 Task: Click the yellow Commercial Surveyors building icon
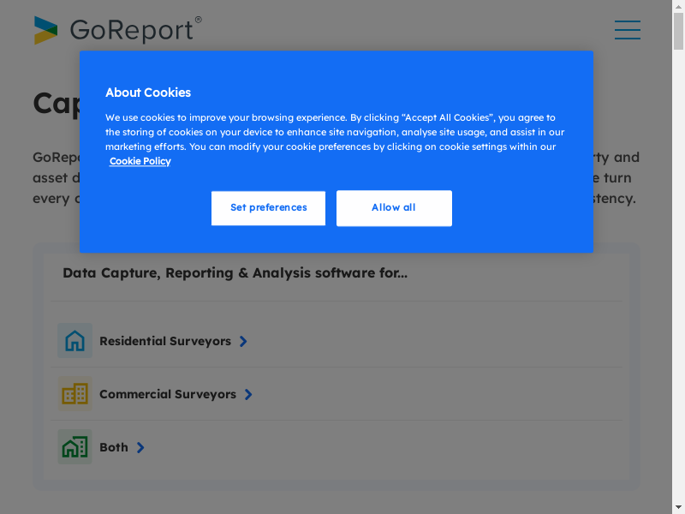pos(74,394)
